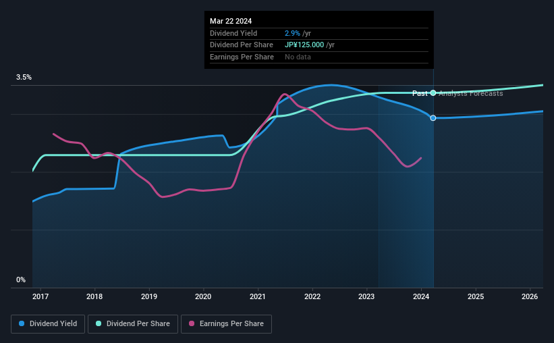Image resolution: width=554 pixels, height=343 pixels.
Task: Toggle the Dividend Yield legend button
Action: 48,324
